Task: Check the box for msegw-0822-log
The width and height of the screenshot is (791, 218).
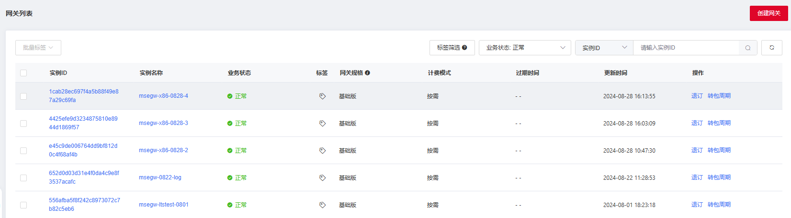Action: (x=23, y=178)
